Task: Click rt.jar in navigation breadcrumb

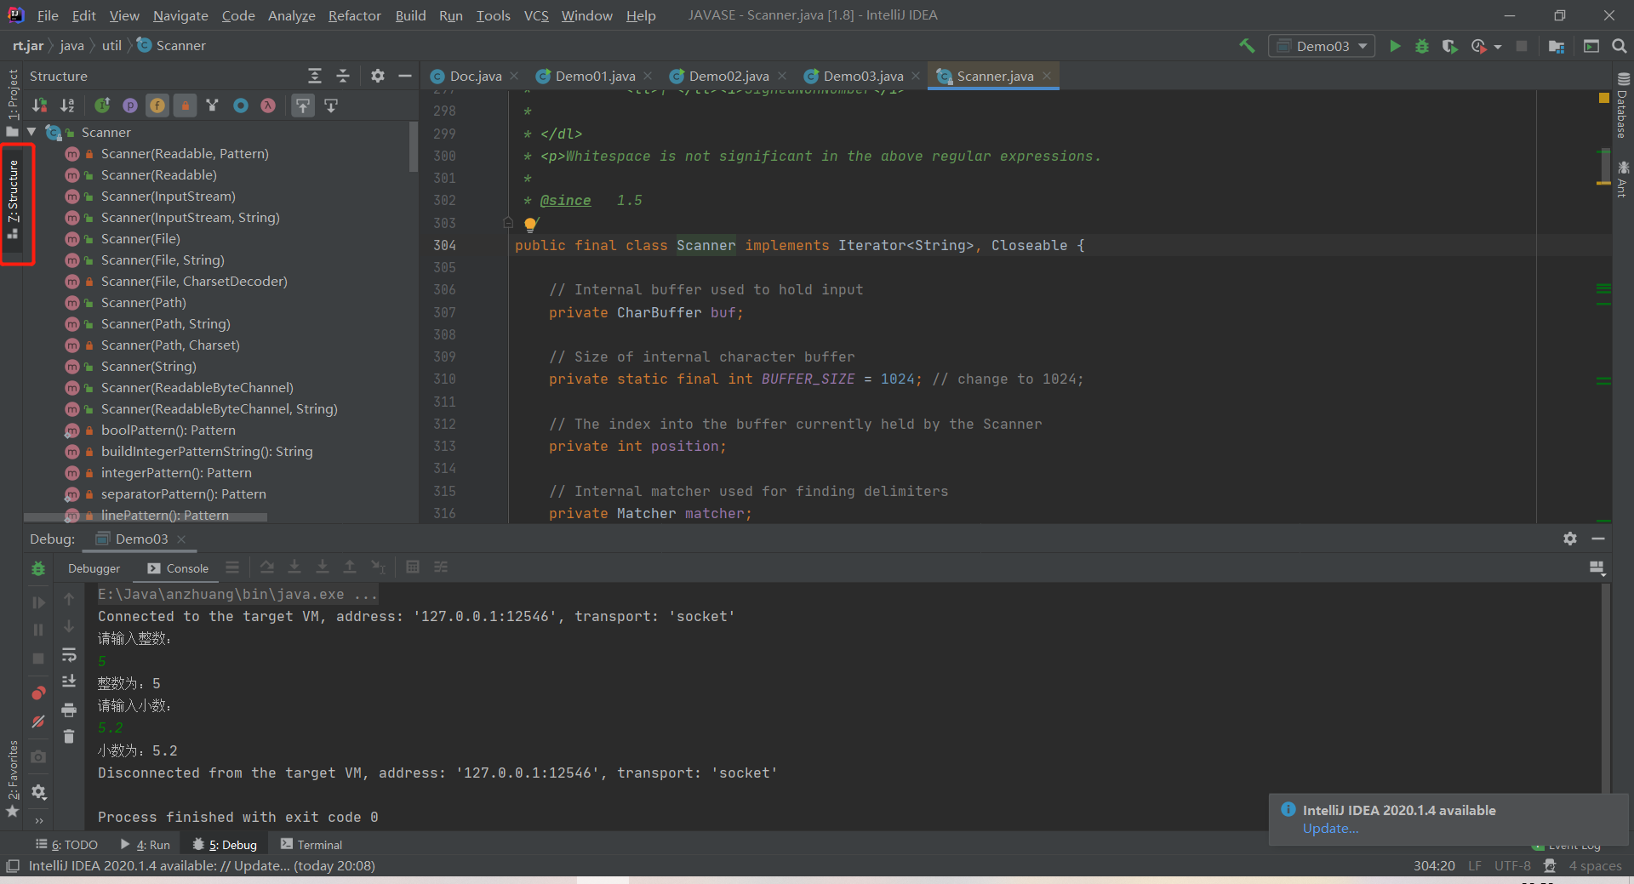Action: click(x=28, y=45)
